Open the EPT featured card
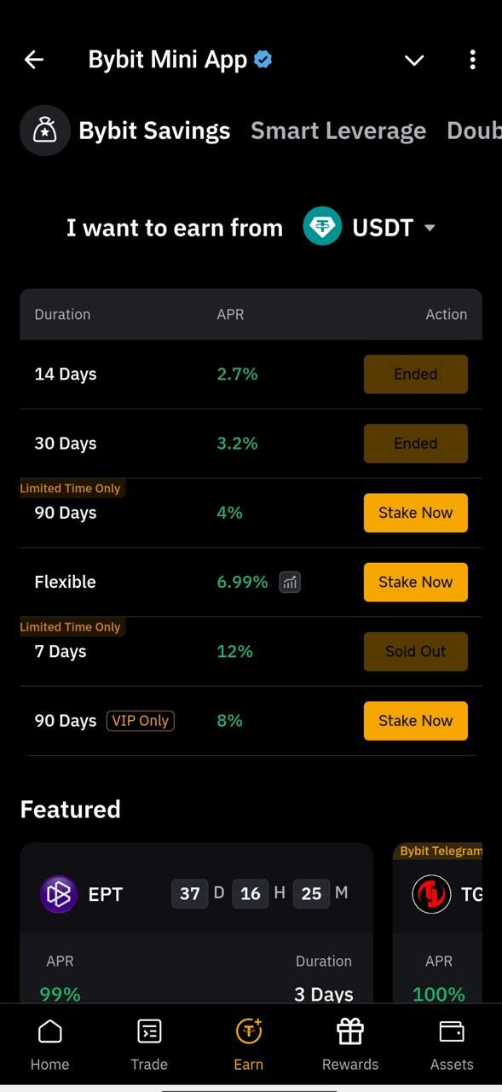 pyautogui.click(x=196, y=923)
